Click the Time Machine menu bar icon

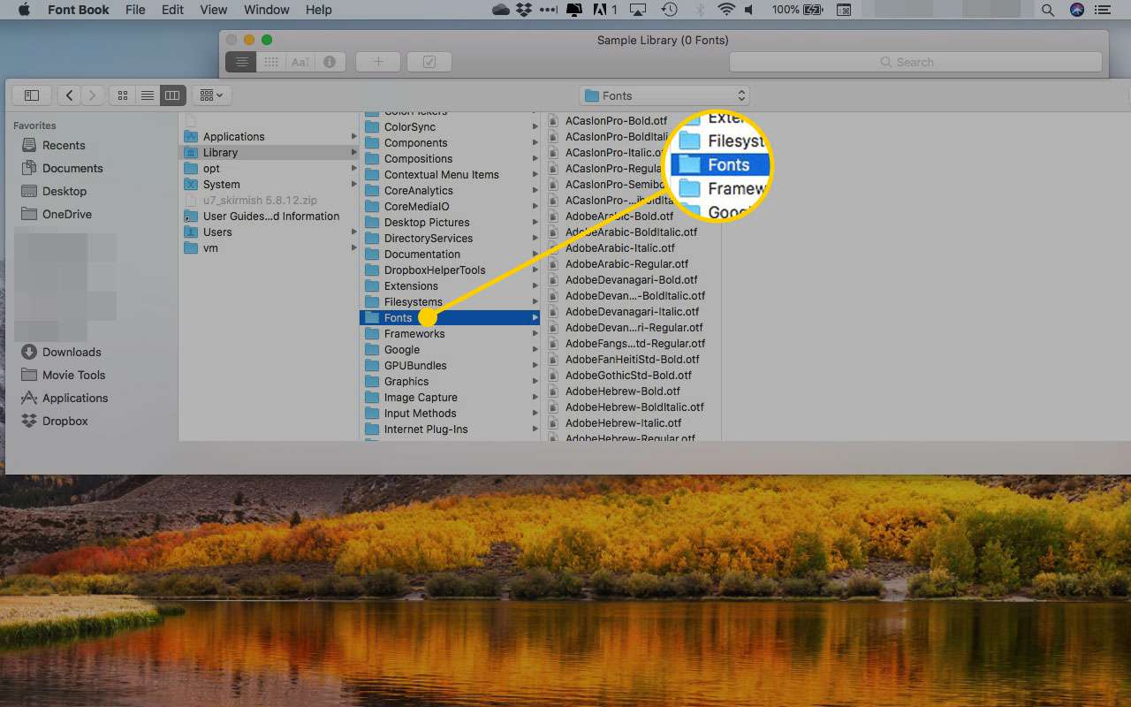pyautogui.click(x=670, y=10)
